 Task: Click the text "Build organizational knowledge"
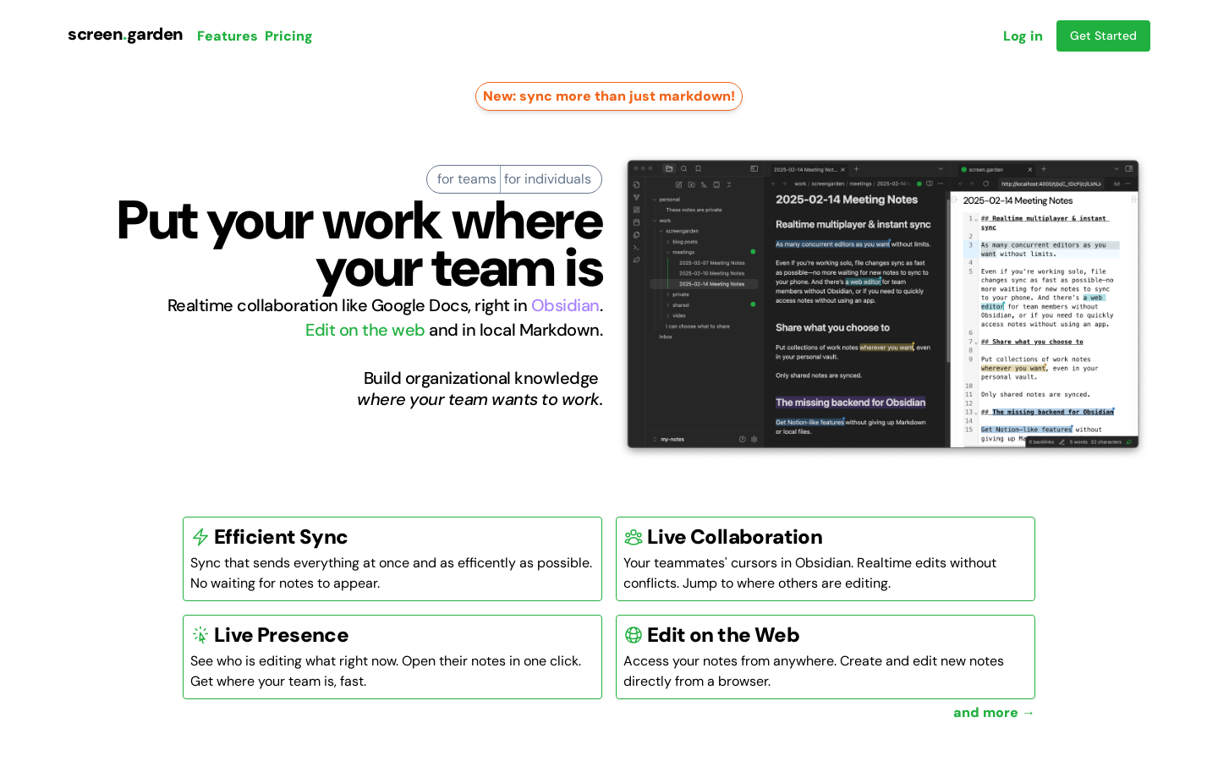click(x=480, y=378)
